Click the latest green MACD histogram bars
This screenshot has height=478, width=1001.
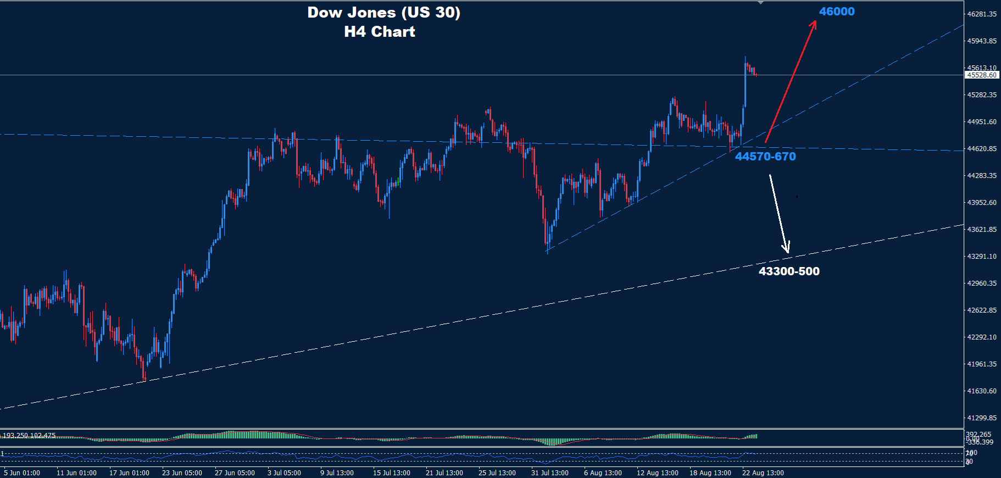pyautogui.click(x=752, y=436)
